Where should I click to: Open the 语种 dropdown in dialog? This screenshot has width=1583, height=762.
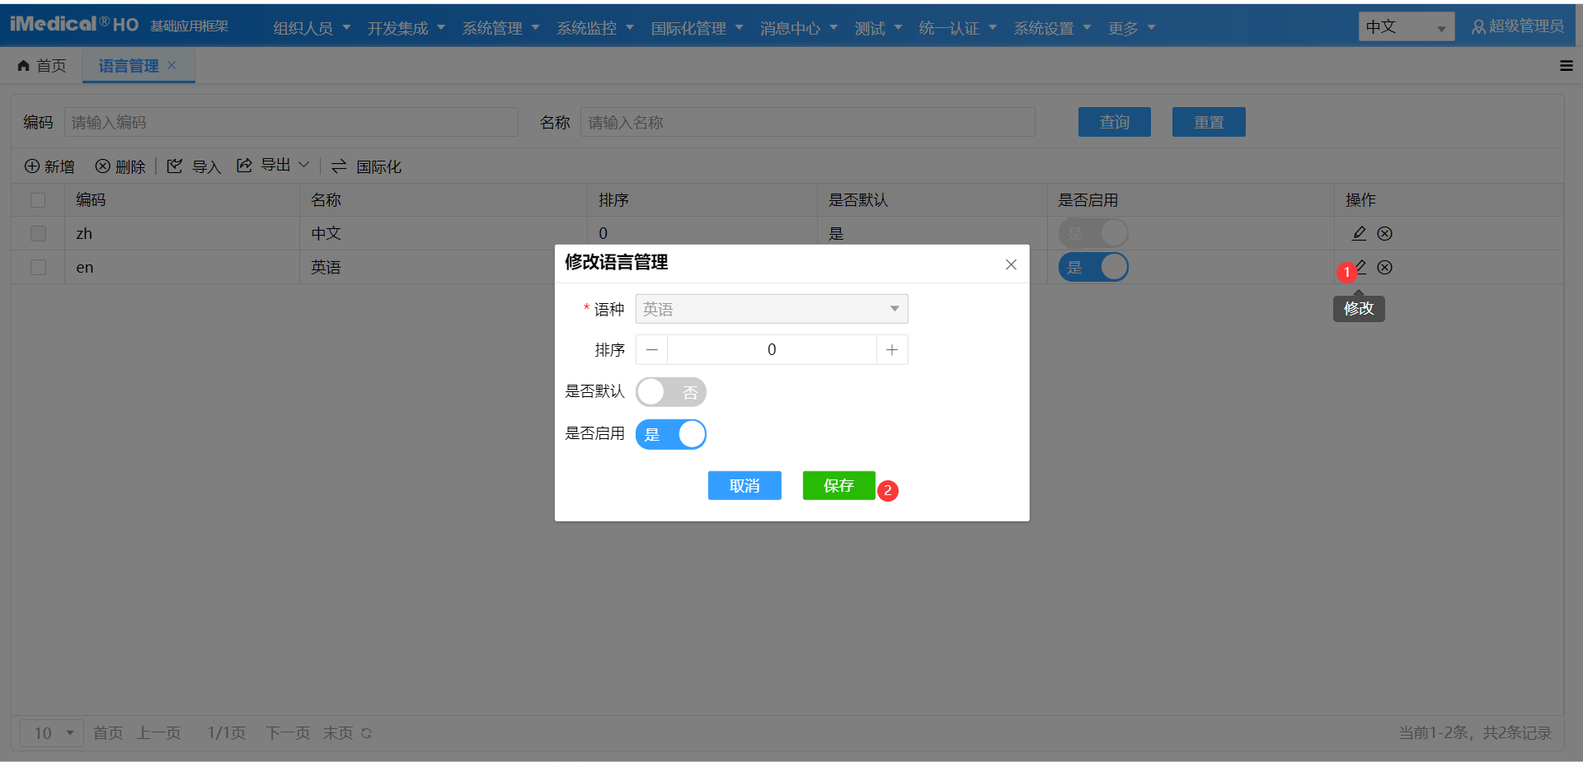772,309
